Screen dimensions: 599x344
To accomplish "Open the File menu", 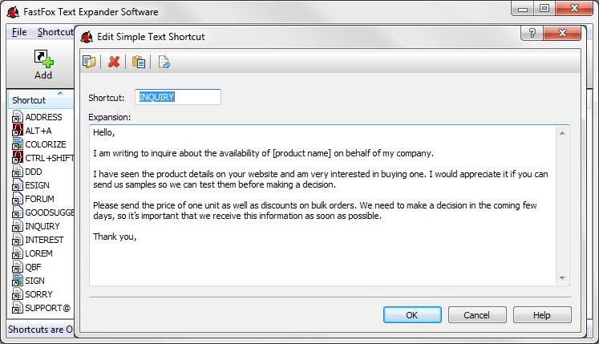I will tap(19, 32).
